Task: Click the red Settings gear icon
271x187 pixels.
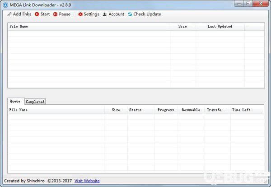Action: point(80,14)
